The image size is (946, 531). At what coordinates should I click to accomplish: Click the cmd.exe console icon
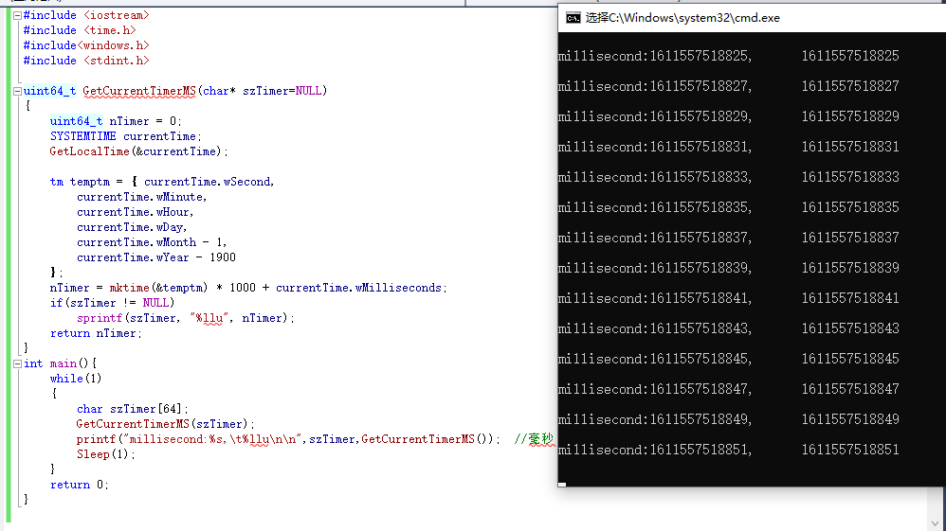click(x=573, y=18)
